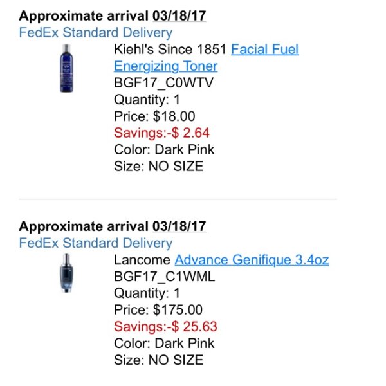Image resolution: width=386 pixels, height=386 pixels.
Task: Select the red Savings -$25.63 text
Action: click(x=165, y=327)
